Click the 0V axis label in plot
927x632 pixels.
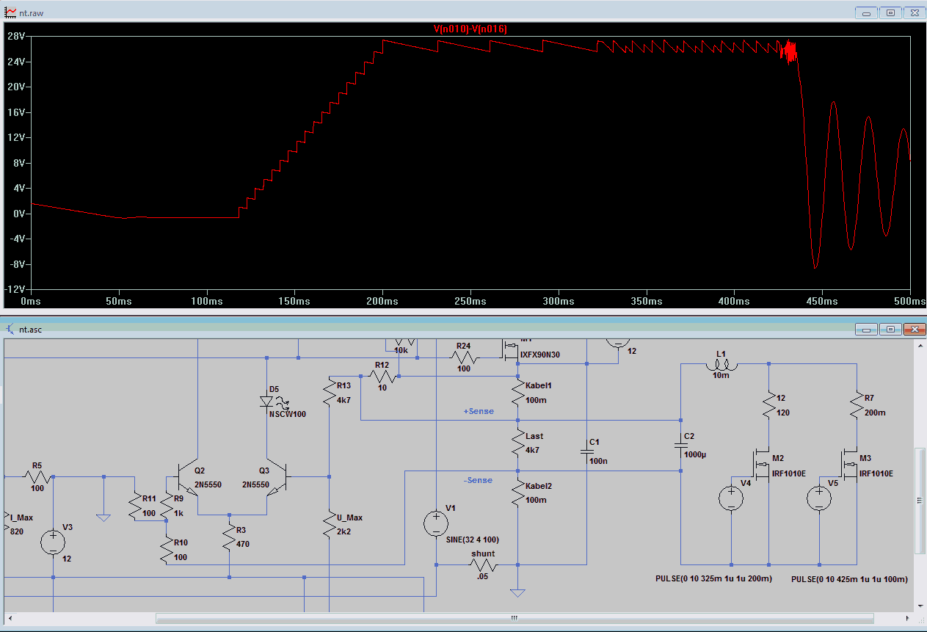click(x=19, y=214)
